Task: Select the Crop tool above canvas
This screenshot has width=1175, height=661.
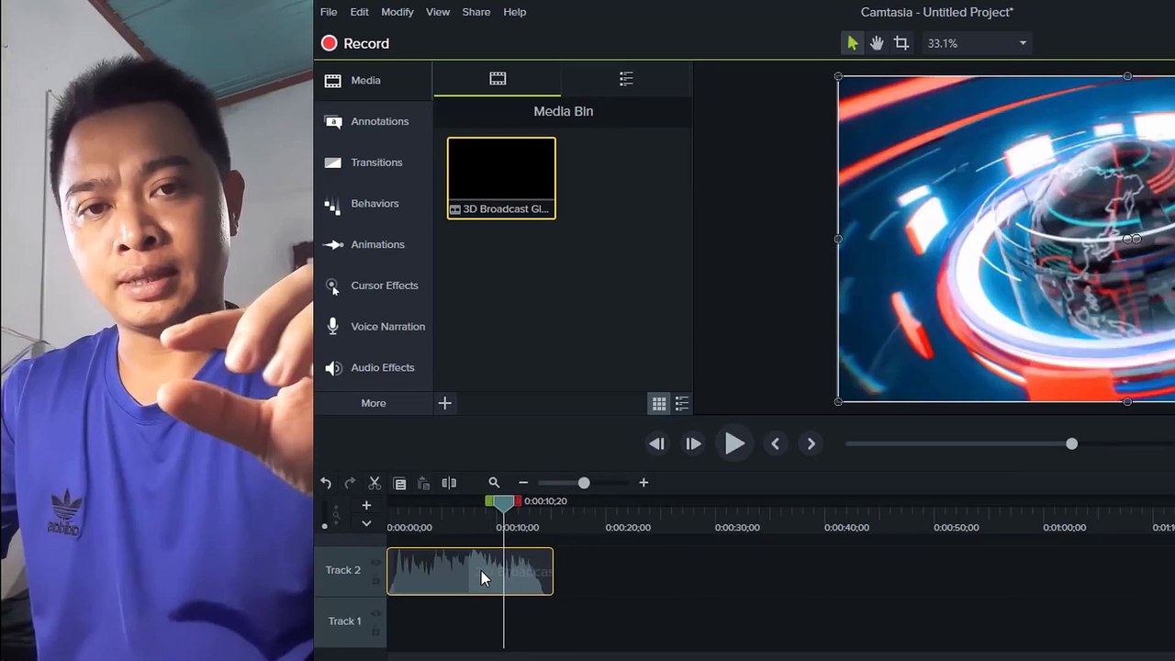Action: point(901,43)
